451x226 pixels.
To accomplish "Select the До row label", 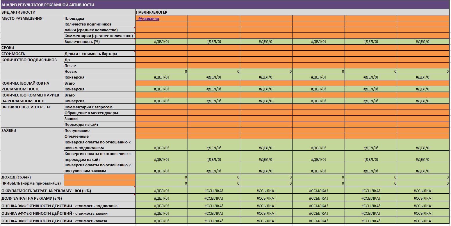I will coord(99,60).
